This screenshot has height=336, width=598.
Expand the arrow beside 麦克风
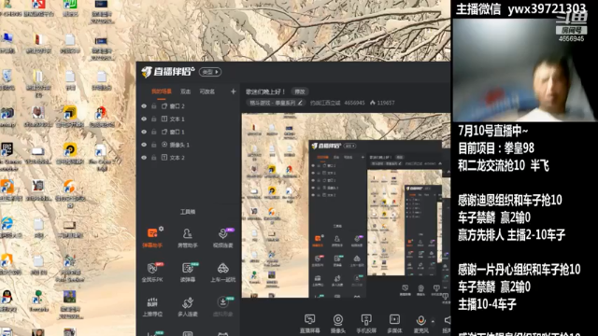pyautogui.click(x=433, y=321)
